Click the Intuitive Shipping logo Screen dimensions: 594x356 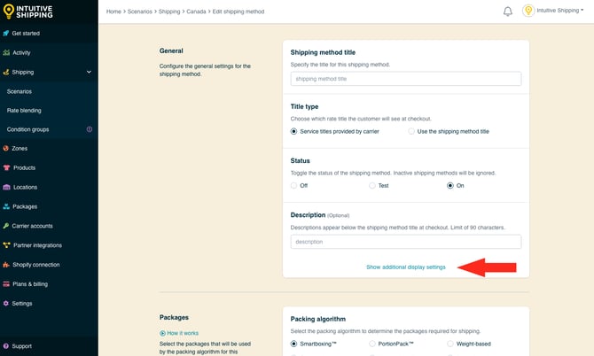coord(27,12)
